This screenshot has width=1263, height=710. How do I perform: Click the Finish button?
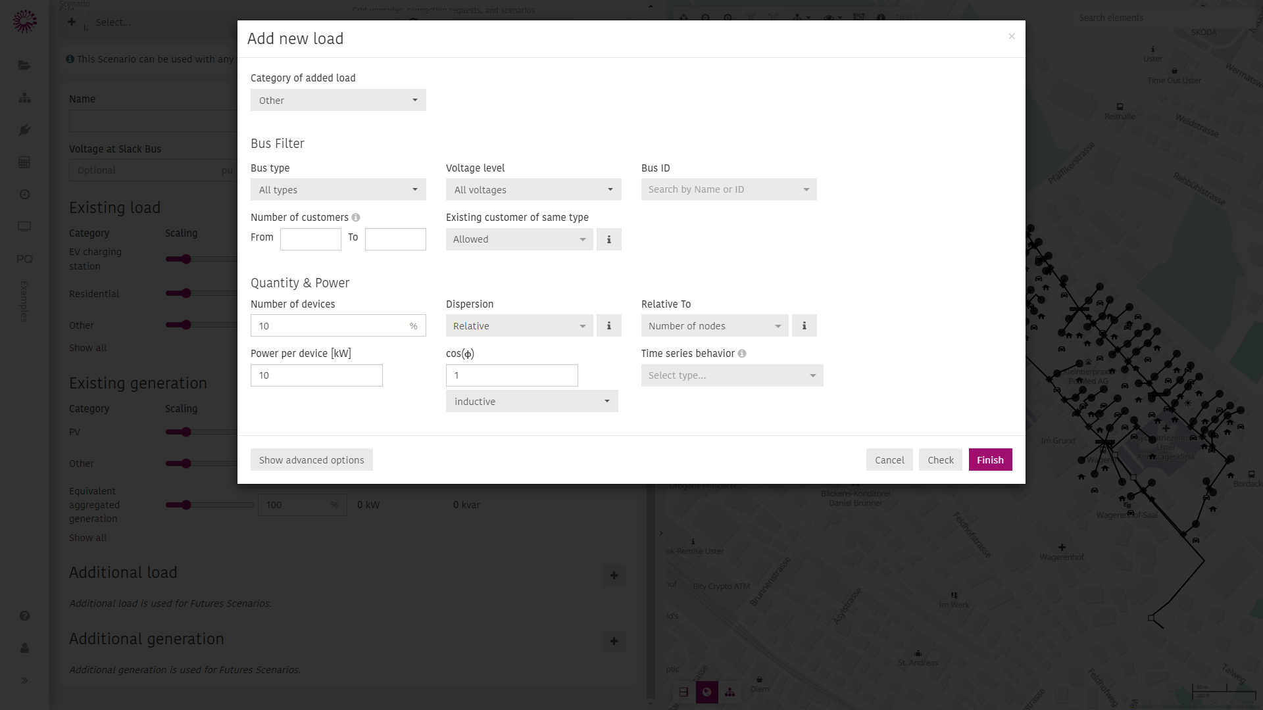[x=990, y=460]
